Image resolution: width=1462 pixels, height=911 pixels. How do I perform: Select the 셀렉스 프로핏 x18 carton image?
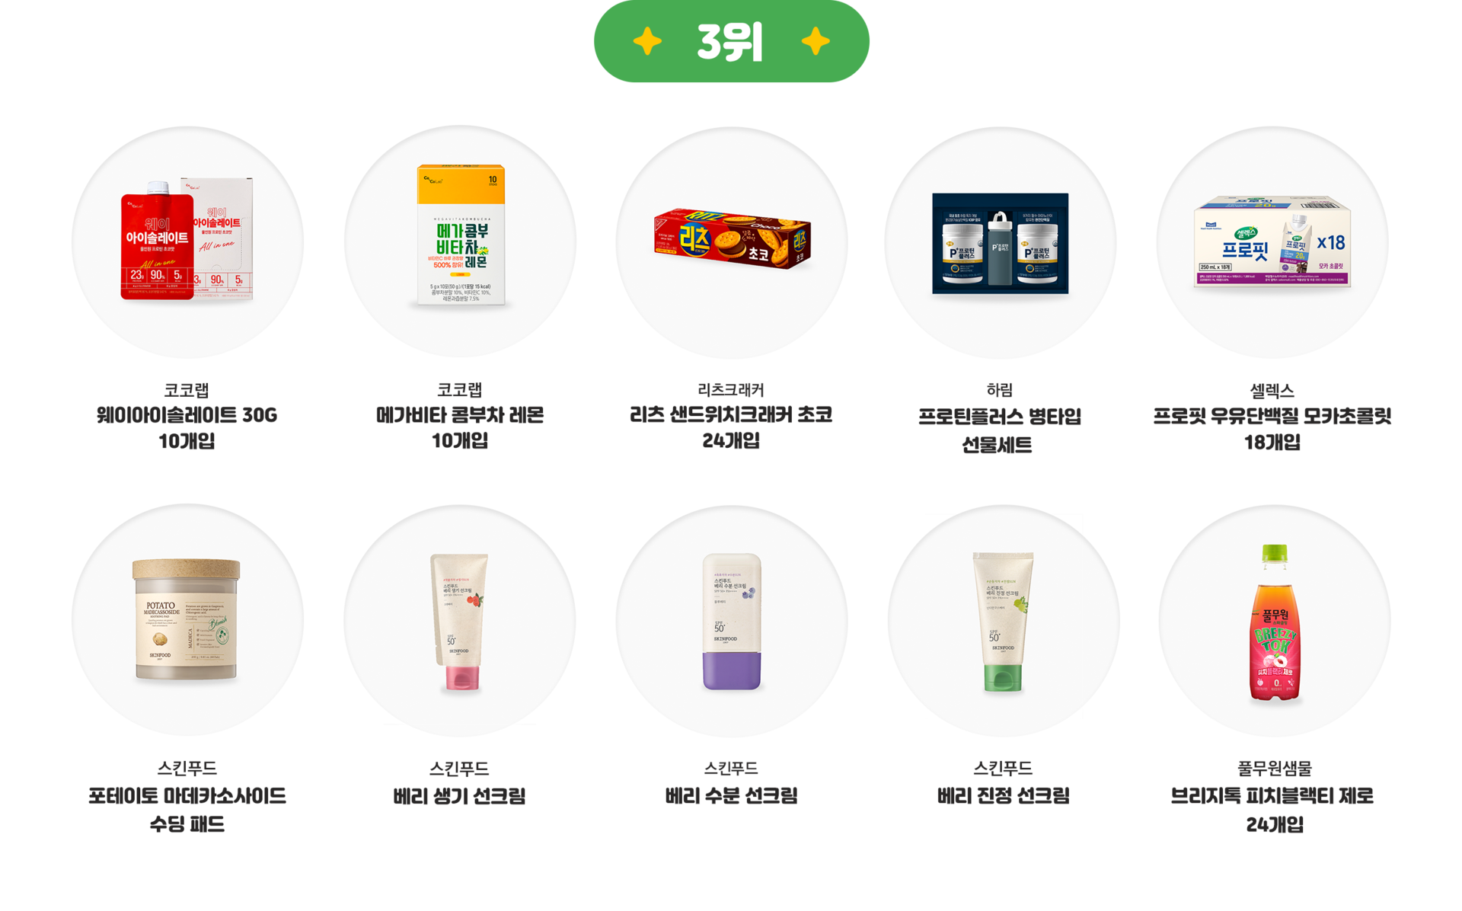1272,241
